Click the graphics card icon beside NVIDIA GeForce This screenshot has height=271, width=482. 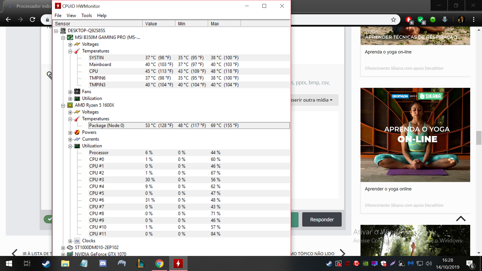pyautogui.click(x=70, y=254)
